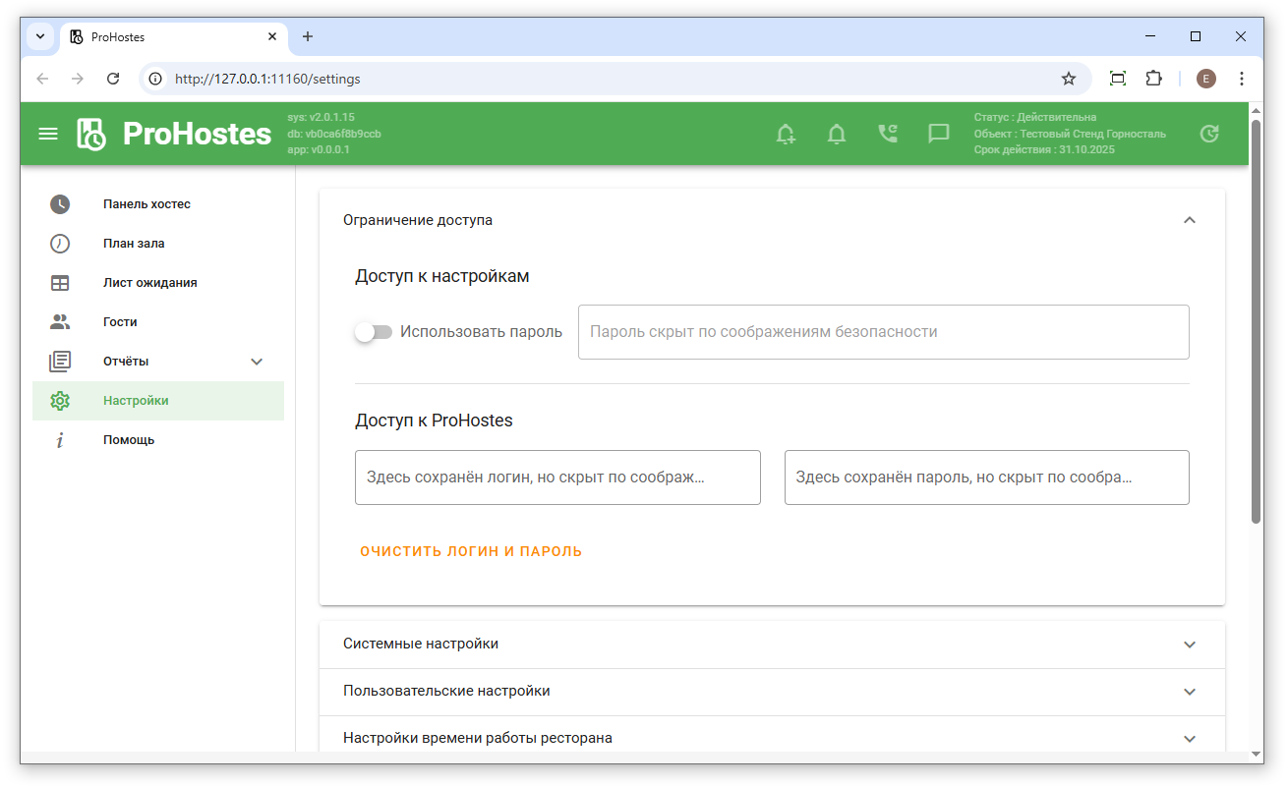1288x786 pixels.
Task: Open Лист ожидания from the sidebar
Action: click(x=149, y=283)
